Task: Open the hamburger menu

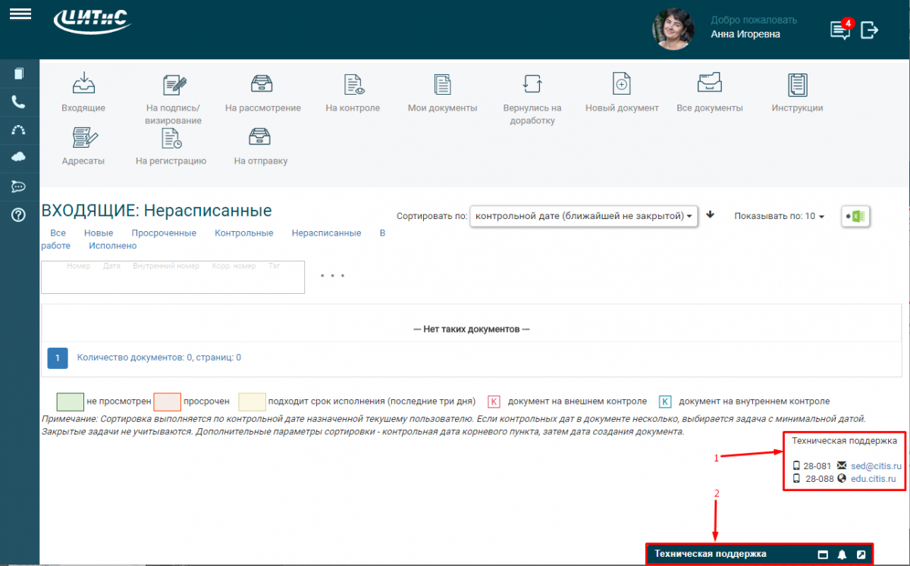Action: pyautogui.click(x=20, y=14)
